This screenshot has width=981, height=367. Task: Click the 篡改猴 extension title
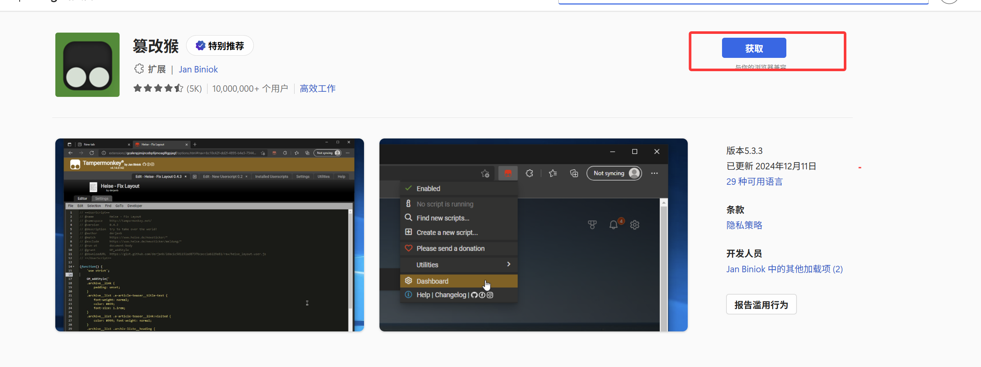click(156, 46)
